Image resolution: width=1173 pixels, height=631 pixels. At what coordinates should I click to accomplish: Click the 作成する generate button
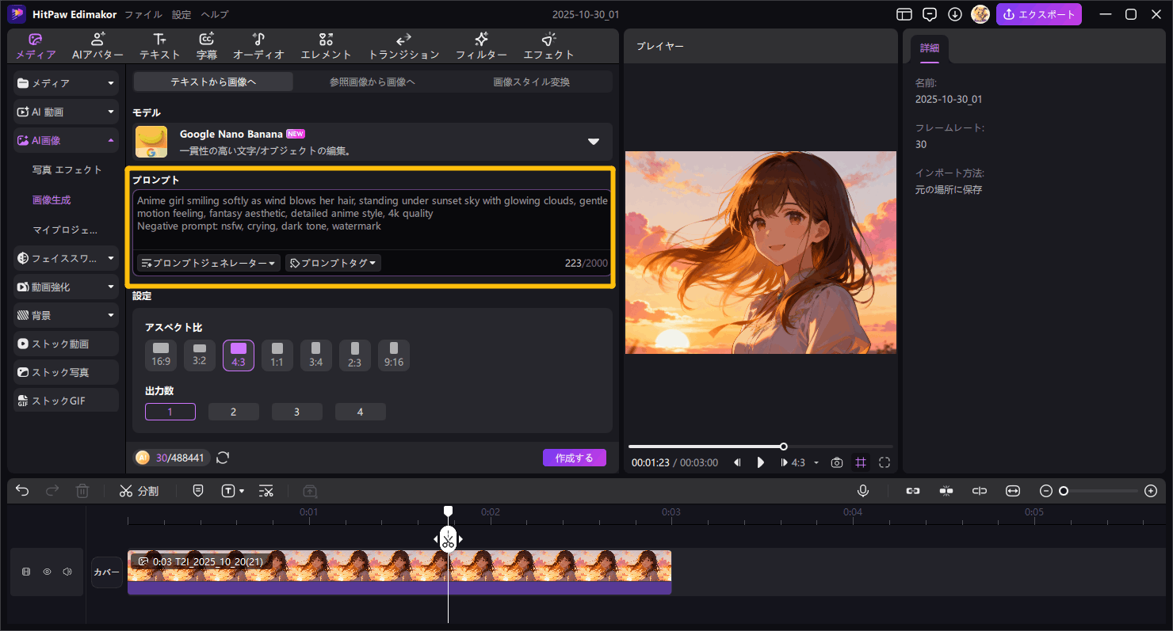coord(574,458)
